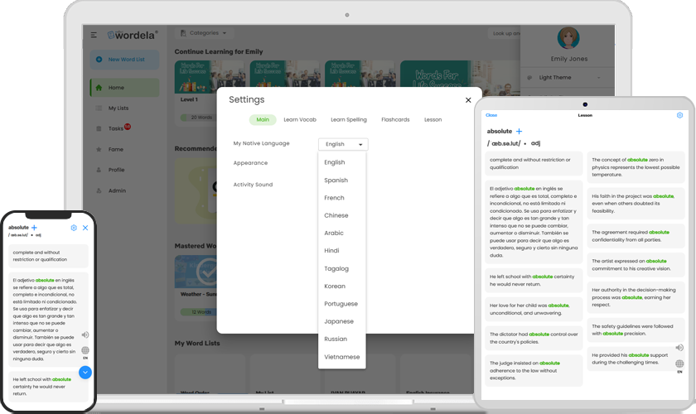Open the Level 1 course thumbnail

pyautogui.click(x=210, y=76)
